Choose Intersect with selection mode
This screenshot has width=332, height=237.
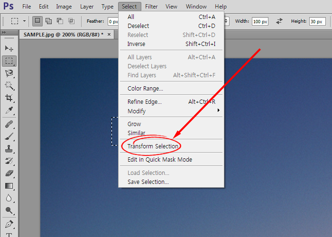point(71,21)
